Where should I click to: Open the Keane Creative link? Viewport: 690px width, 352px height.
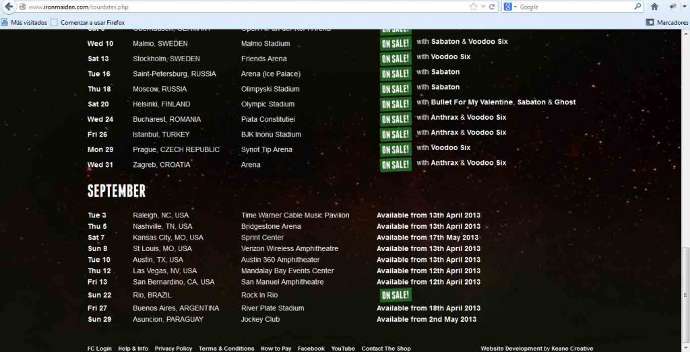pyautogui.click(x=572, y=349)
